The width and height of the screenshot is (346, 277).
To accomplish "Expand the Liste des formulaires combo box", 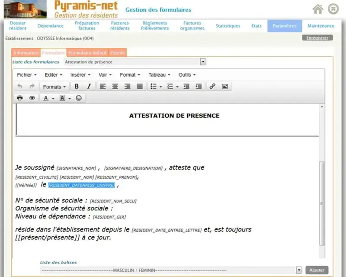I will click(x=203, y=62).
